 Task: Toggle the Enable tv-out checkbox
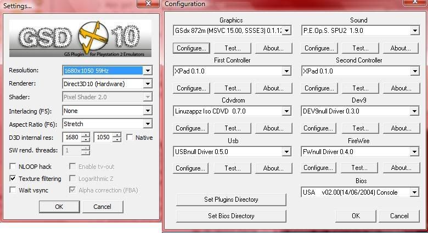pos(72,167)
